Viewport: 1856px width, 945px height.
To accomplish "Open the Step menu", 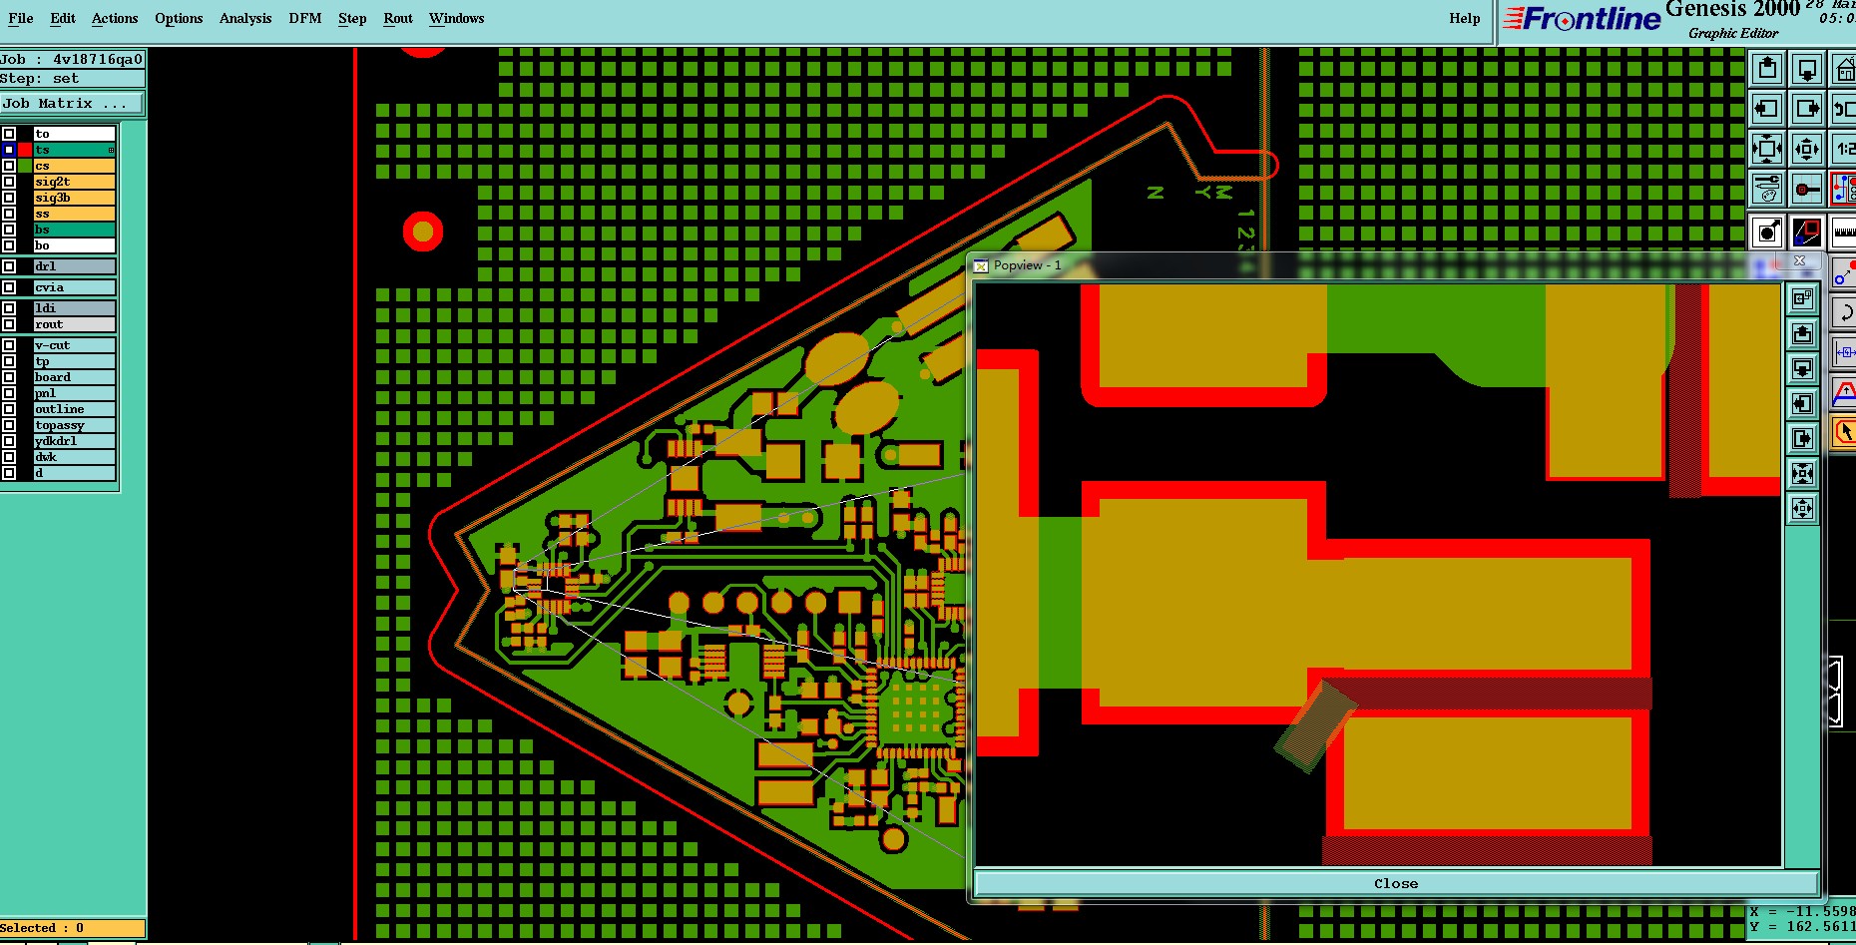I will pos(352,18).
